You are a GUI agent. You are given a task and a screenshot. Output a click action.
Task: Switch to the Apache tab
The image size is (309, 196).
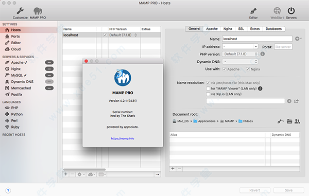(x=212, y=29)
